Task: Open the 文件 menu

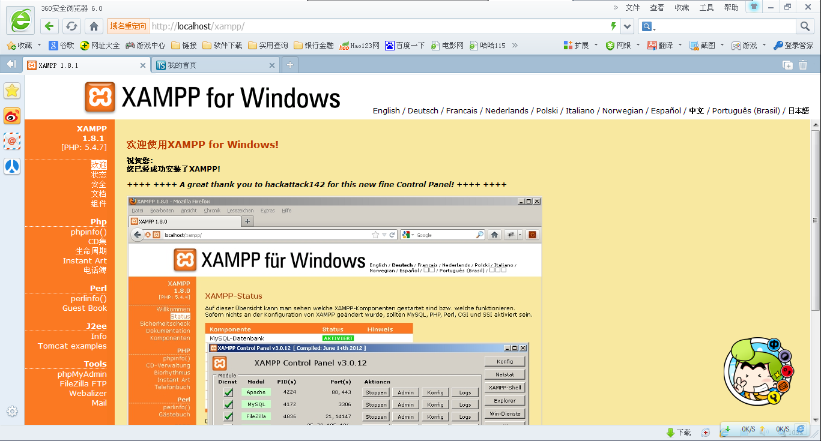Action: click(633, 7)
